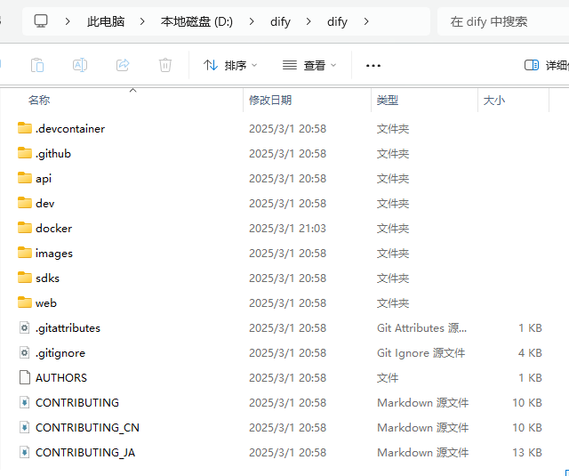Select the .devcontainer folder name

coord(70,128)
